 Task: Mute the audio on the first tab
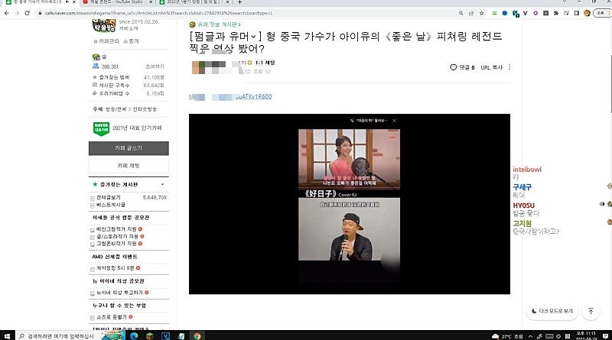(x=67, y=2)
